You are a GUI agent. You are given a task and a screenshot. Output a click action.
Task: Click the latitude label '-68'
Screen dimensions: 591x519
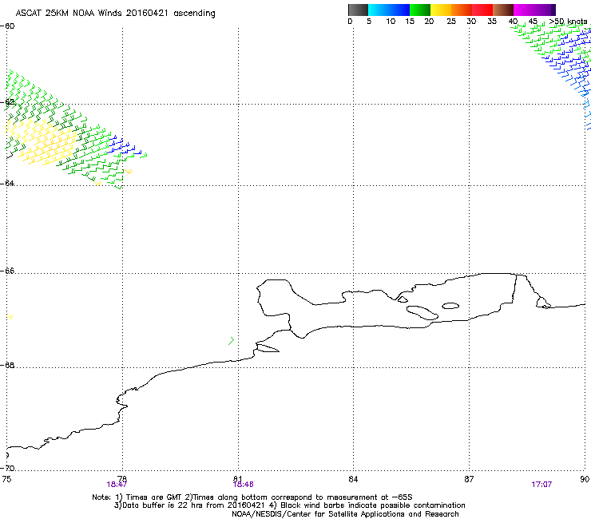point(7,365)
